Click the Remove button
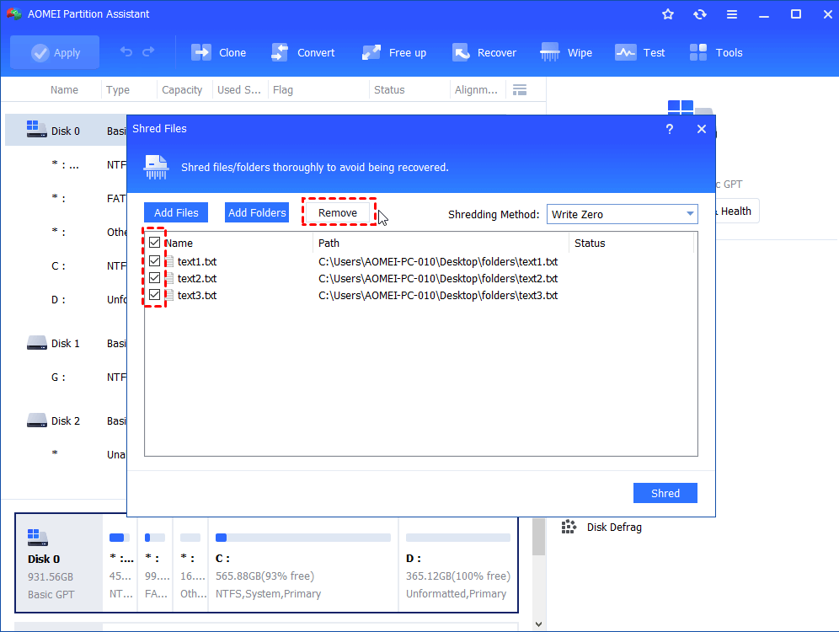 coord(338,212)
